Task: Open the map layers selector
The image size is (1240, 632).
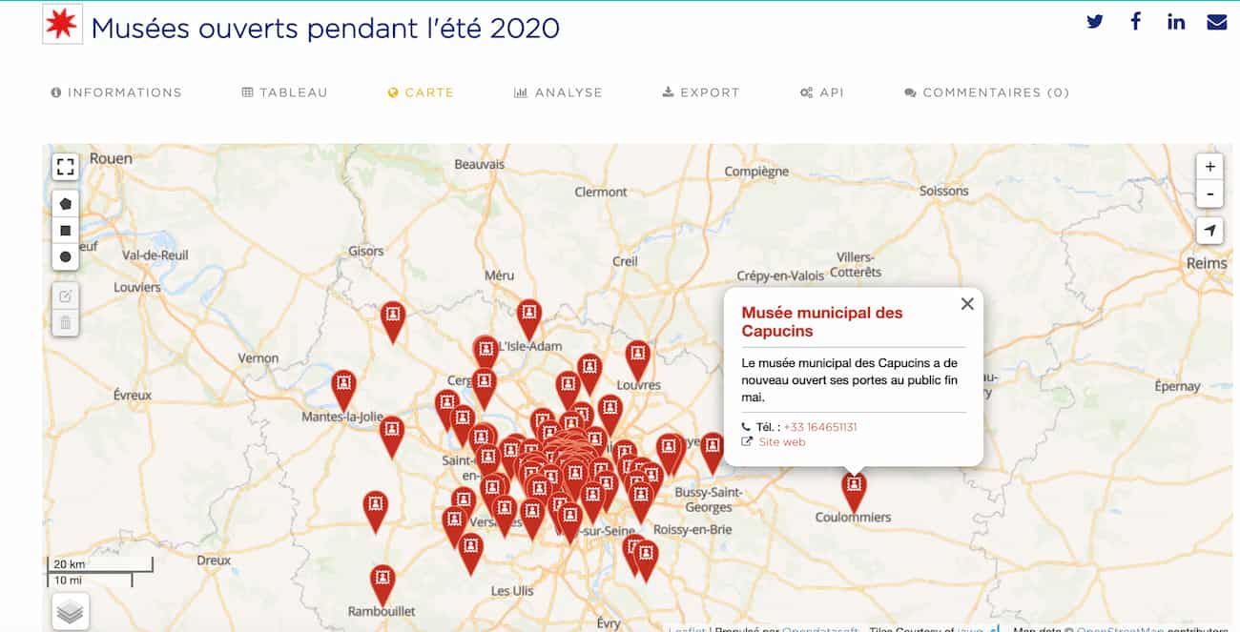Action: tap(70, 611)
